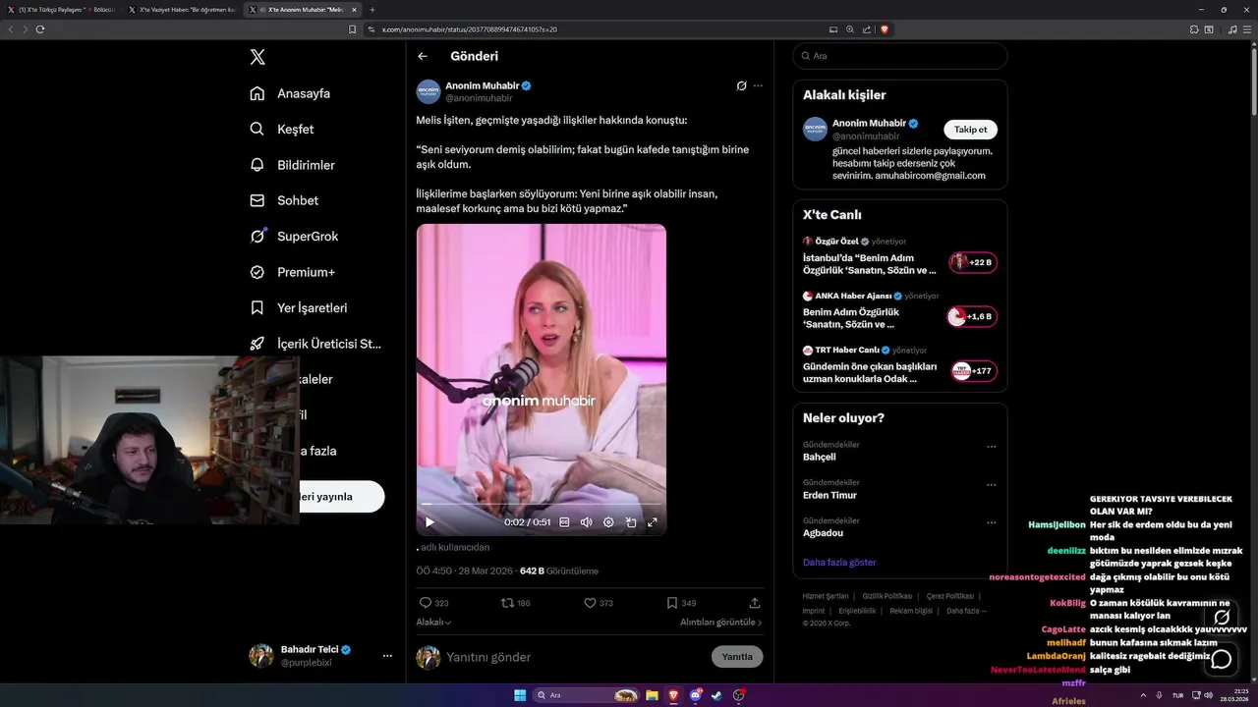Open a new browser tab
Image resolution: width=1258 pixels, height=707 pixels.
point(372,9)
